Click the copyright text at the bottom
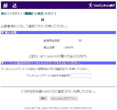Image resolution: width=117 pixels, height=110 pixels. [x=58, y=108]
